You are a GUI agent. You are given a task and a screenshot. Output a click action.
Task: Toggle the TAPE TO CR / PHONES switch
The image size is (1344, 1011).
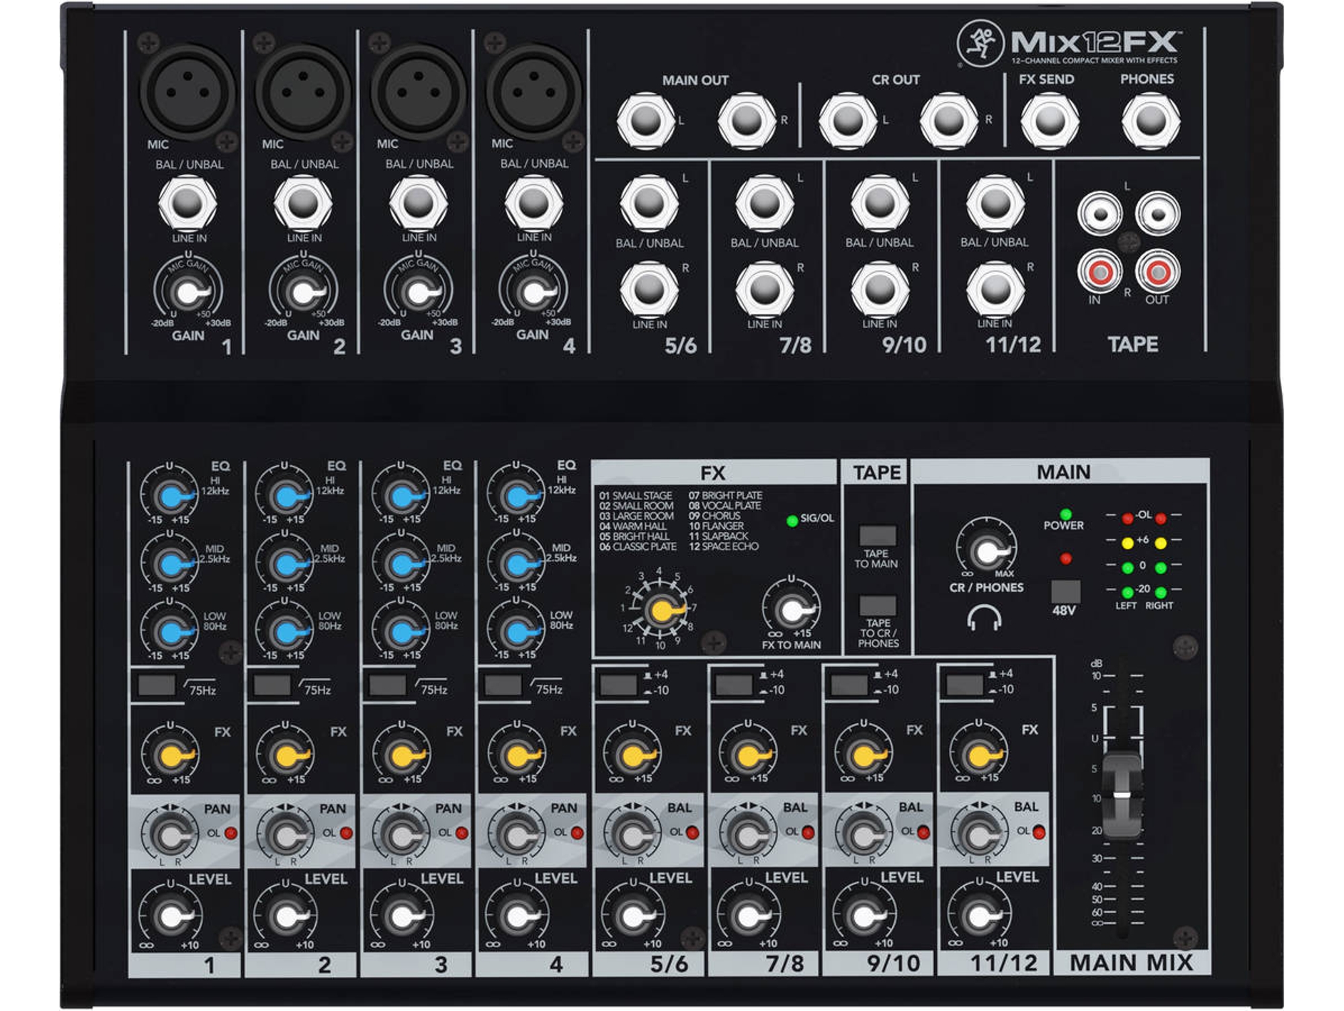click(x=878, y=605)
